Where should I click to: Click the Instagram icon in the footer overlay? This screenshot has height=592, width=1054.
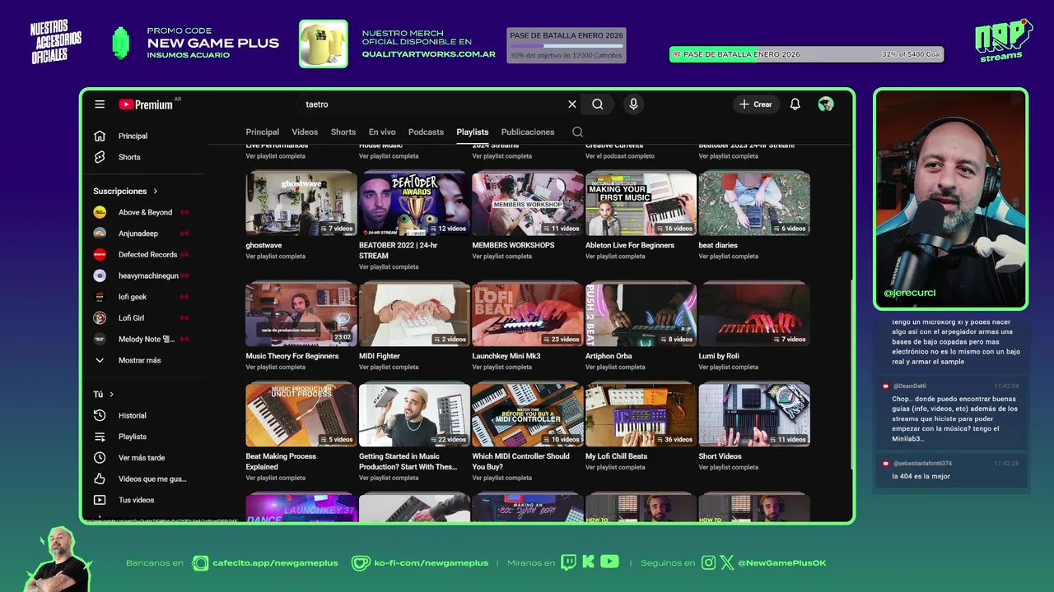pyautogui.click(x=708, y=562)
